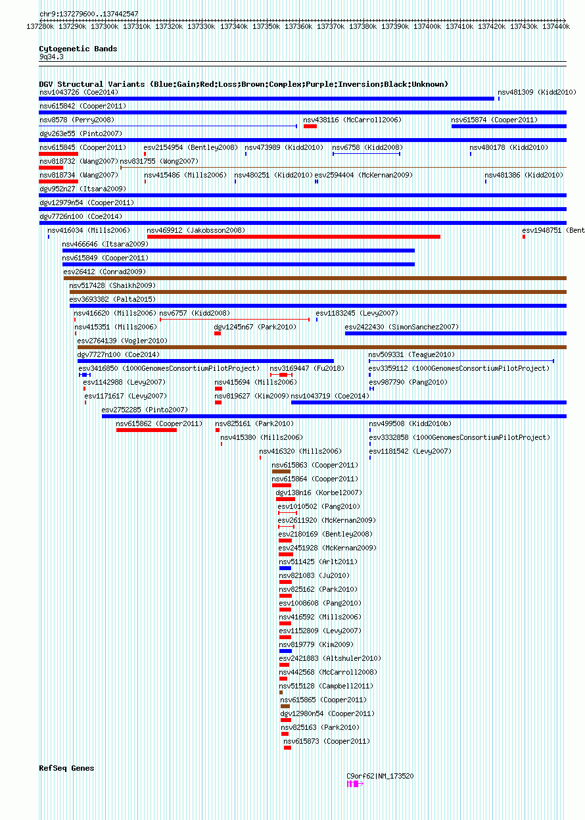This screenshot has height=820, width=585.
Task: Select nsv517428 (Shaikh2009) label
Action: click(112, 285)
